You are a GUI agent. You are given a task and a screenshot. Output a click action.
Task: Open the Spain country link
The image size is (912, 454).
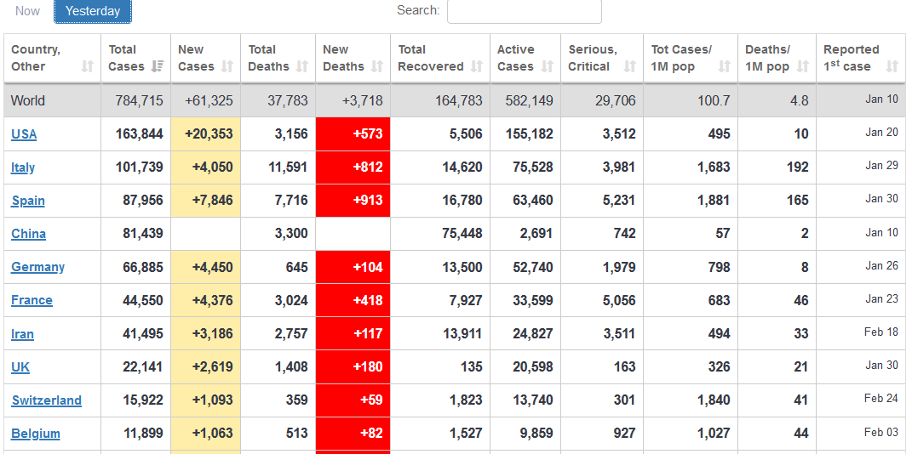coord(28,201)
